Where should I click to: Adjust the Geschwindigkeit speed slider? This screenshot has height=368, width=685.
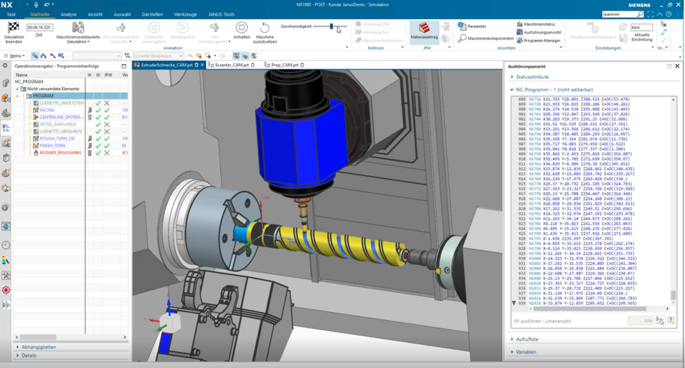point(331,26)
